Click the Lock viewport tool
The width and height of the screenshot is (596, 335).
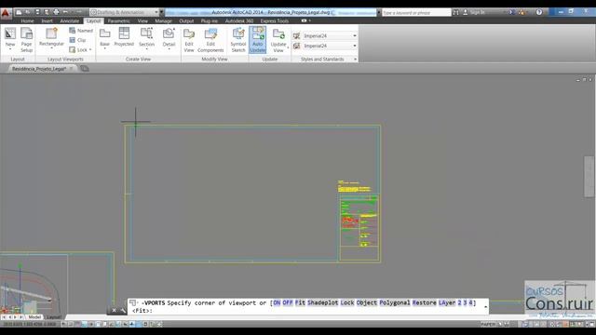coord(78,49)
